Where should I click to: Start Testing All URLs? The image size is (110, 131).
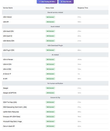point(47,2)
